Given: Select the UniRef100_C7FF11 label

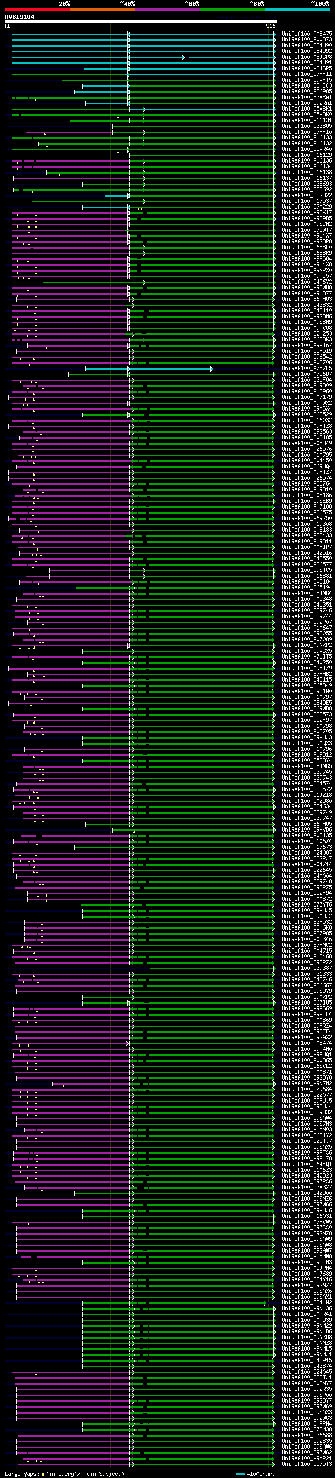Looking at the screenshot, I should 306,74.
